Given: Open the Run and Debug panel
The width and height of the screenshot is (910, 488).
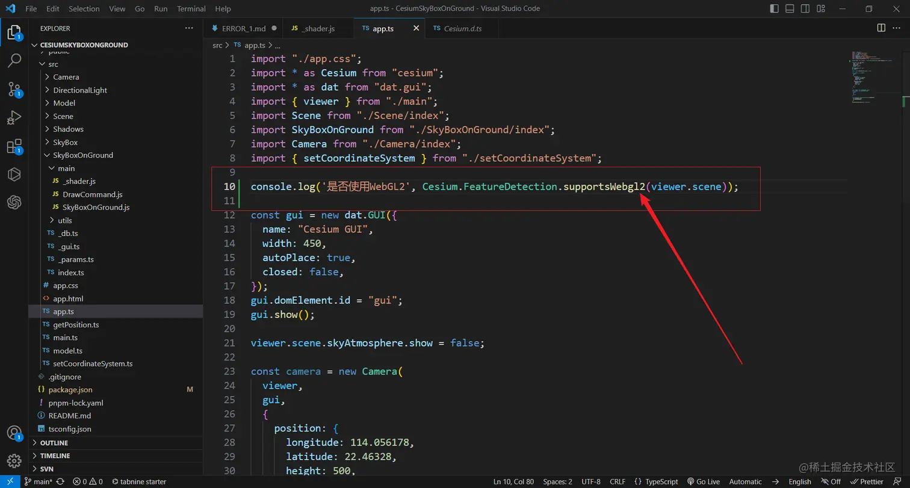Looking at the screenshot, I should click(x=14, y=117).
